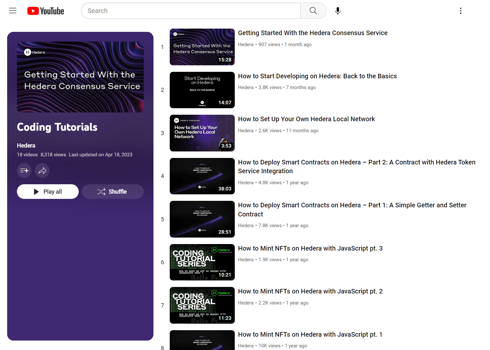Open Mint NFTs with JavaScript pt. 3 title
Viewport: 490px width, 350px height.
(310, 248)
